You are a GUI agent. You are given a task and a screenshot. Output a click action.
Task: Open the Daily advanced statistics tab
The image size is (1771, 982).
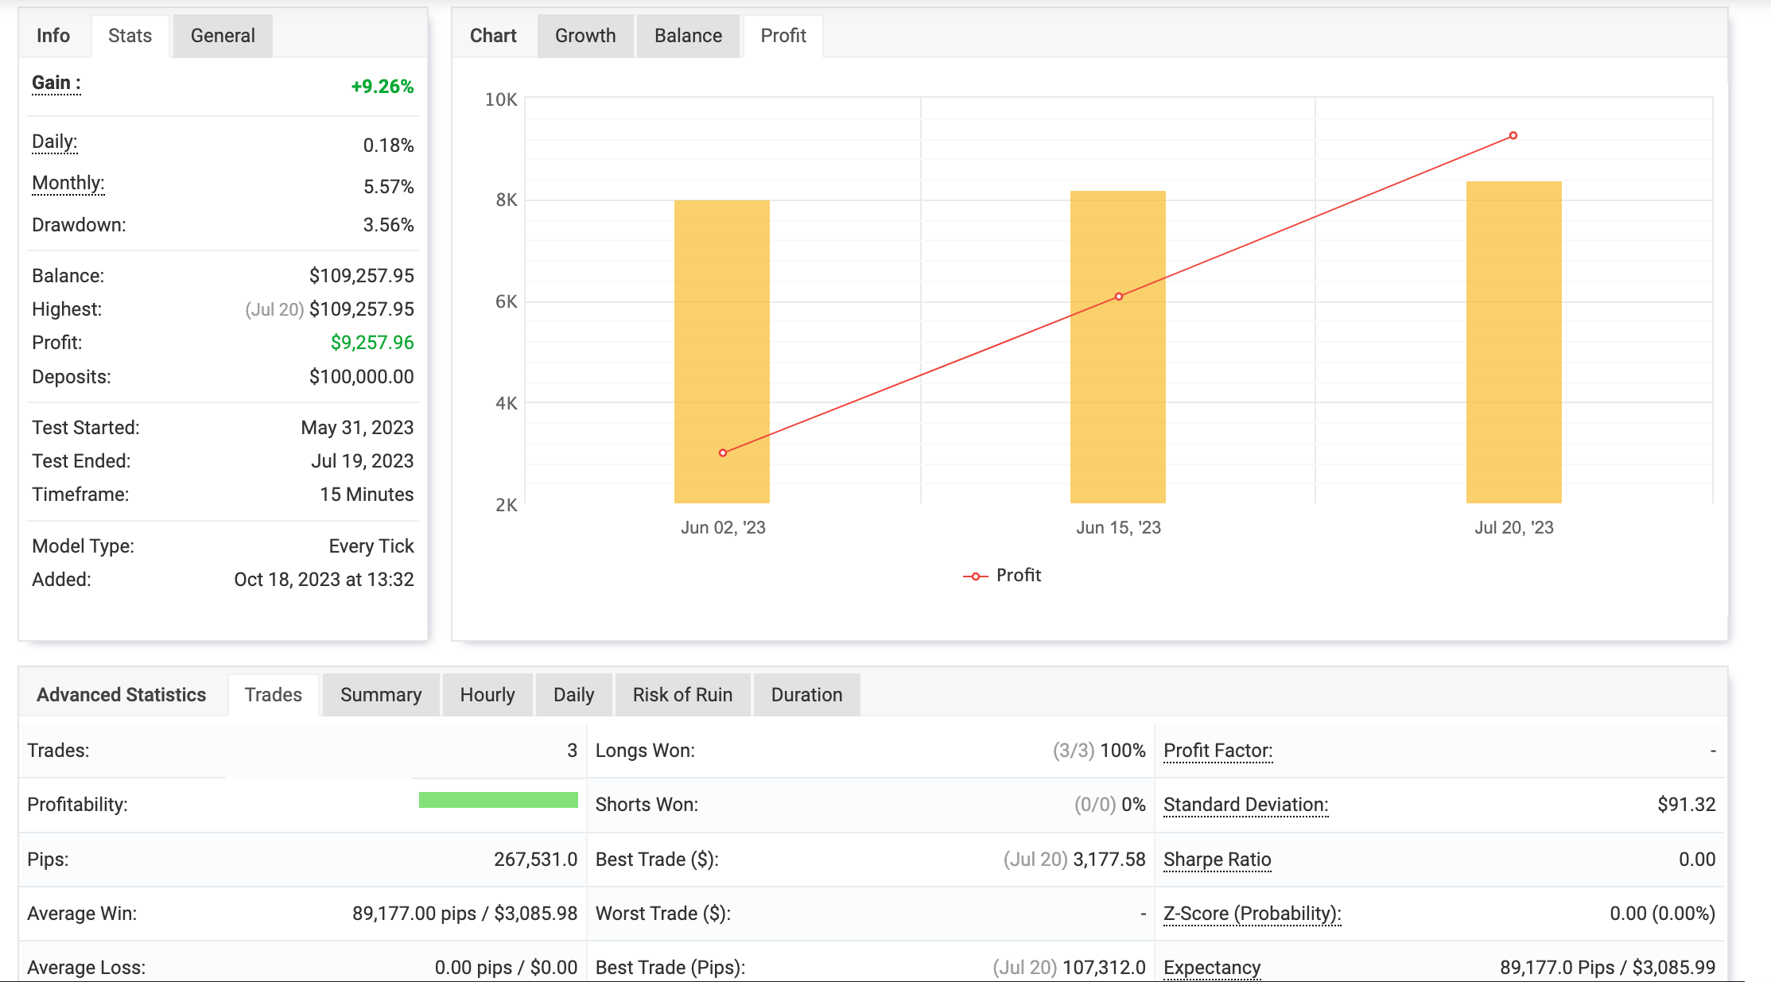(573, 695)
